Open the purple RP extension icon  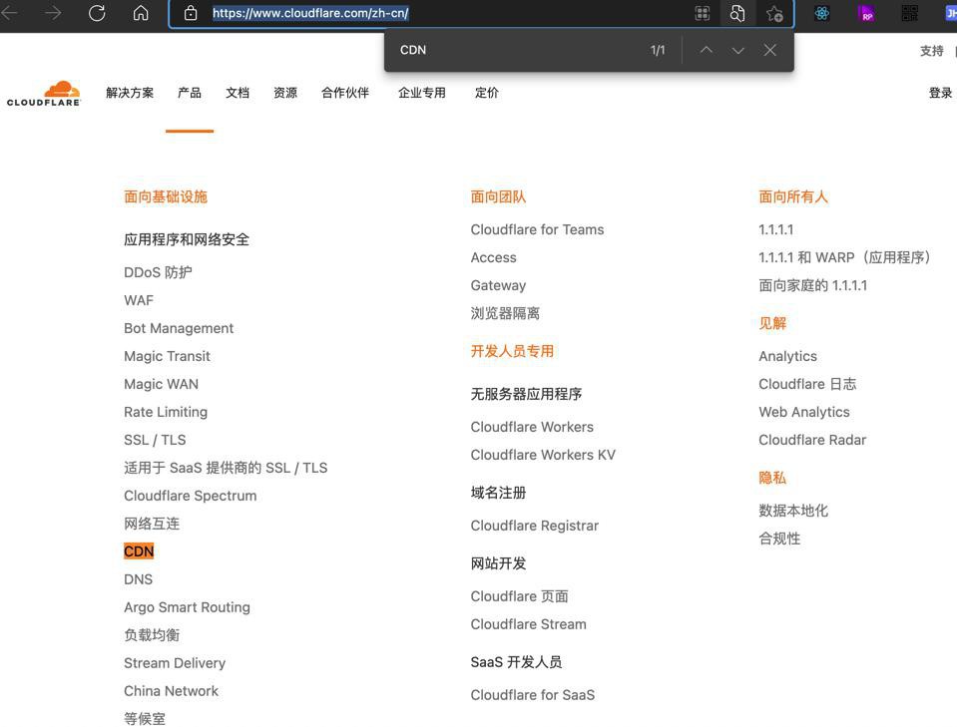pyautogui.click(x=866, y=13)
